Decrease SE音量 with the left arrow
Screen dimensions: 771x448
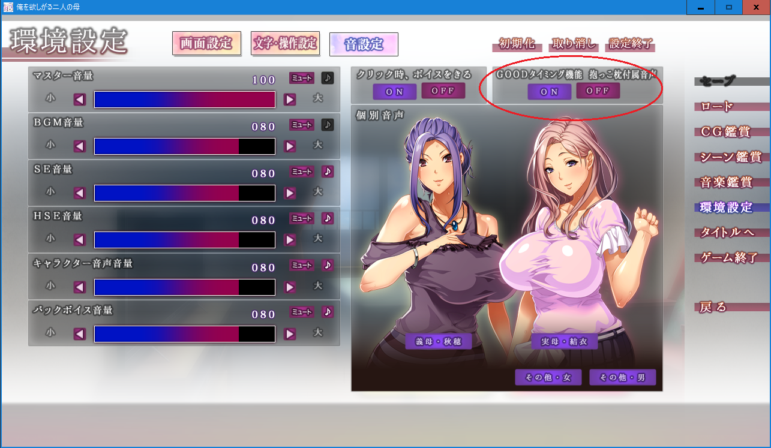[x=80, y=193]
